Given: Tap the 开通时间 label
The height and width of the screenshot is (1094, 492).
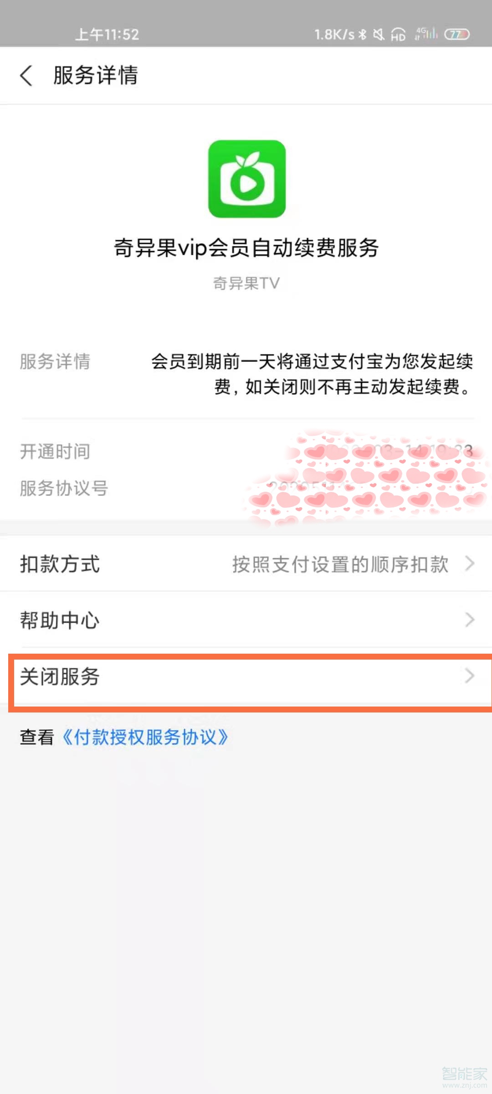Looking at the screenshot, I should [x=55, y=452].
